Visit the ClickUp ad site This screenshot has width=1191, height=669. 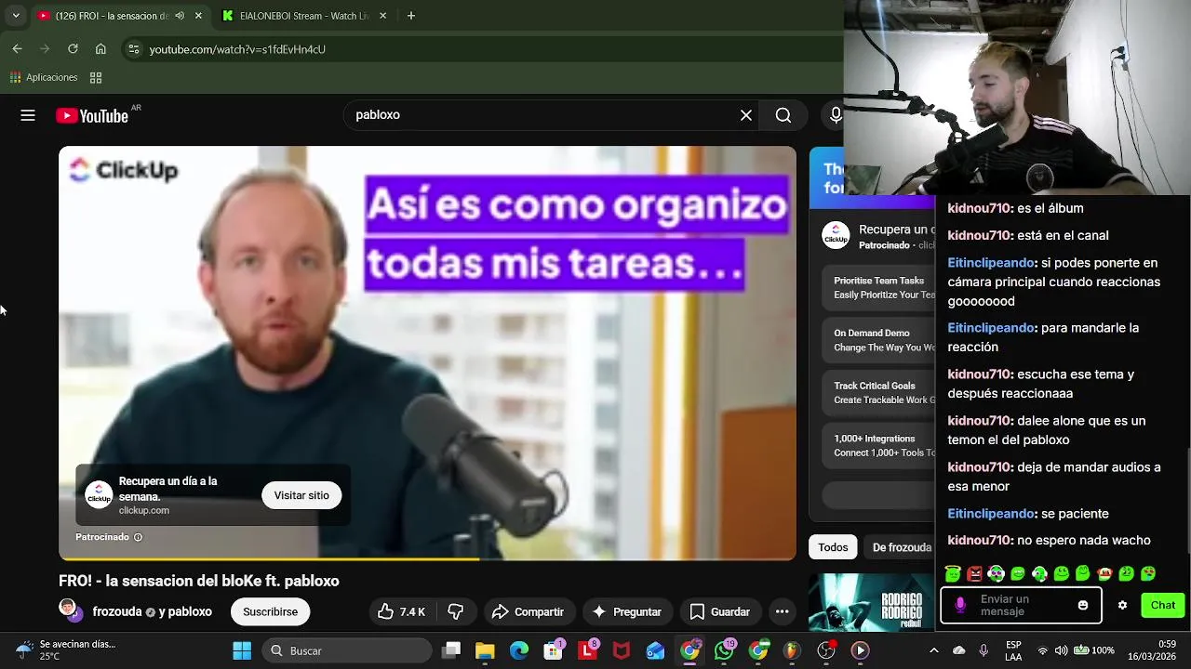301,495
